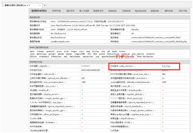Open the 数据库支持 navigation item
The height and width of the screenshot is (133, 193).
(x=98, y=11)
